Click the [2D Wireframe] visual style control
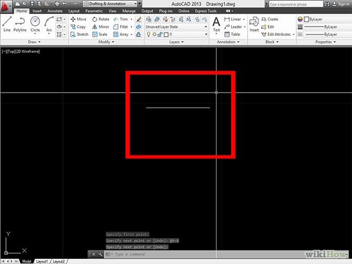352x264 pixels. tap(28, 52)
